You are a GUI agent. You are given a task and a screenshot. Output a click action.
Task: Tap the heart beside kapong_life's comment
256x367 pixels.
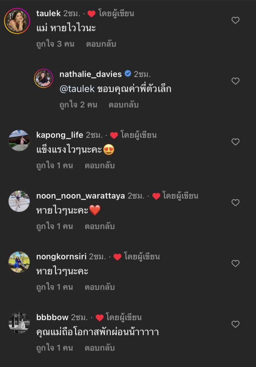tap(235, 142)
